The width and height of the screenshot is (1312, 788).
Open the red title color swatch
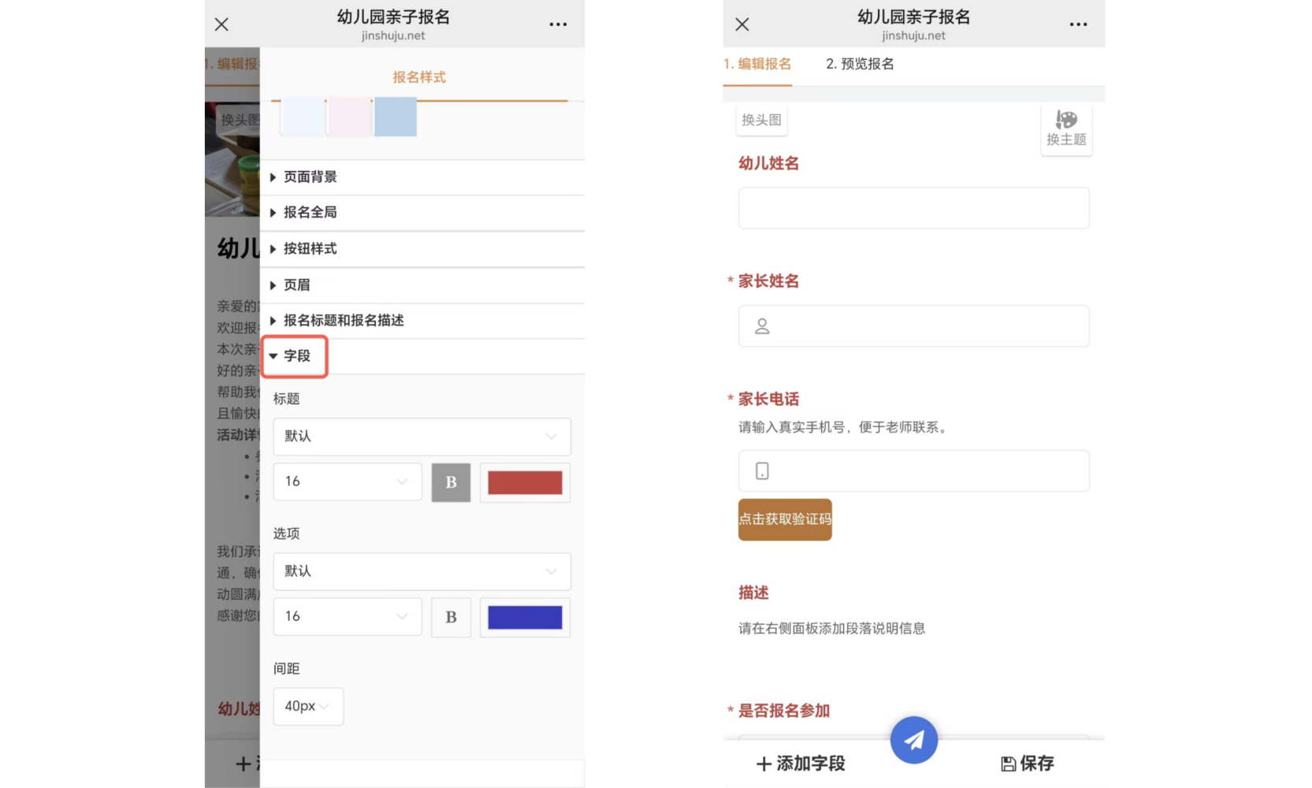click(x=525, y=482)
